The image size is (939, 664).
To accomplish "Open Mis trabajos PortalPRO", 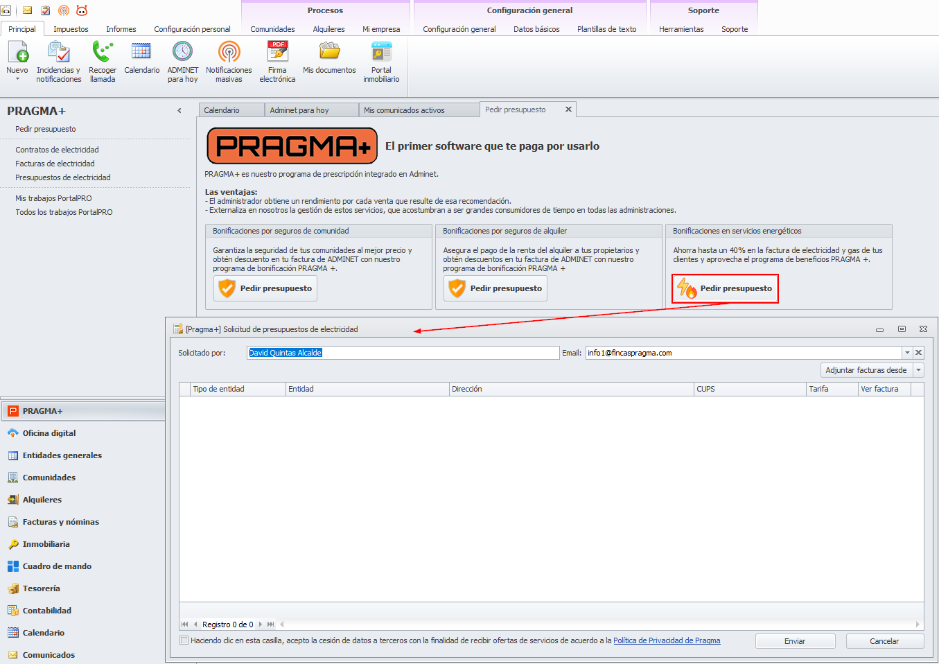I will [x=53, y=198].
